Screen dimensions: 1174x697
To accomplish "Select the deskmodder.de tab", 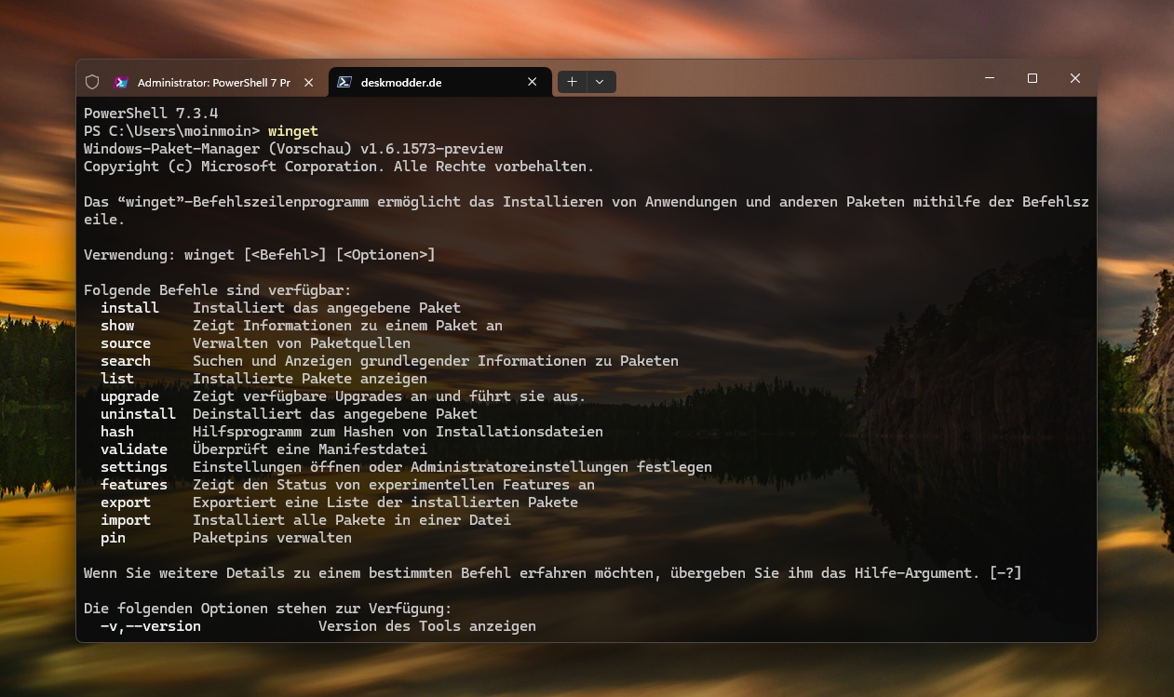I will [440, 82].
